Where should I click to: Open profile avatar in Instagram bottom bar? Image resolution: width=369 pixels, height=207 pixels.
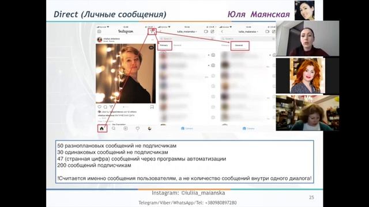click(x=149, y=128)
